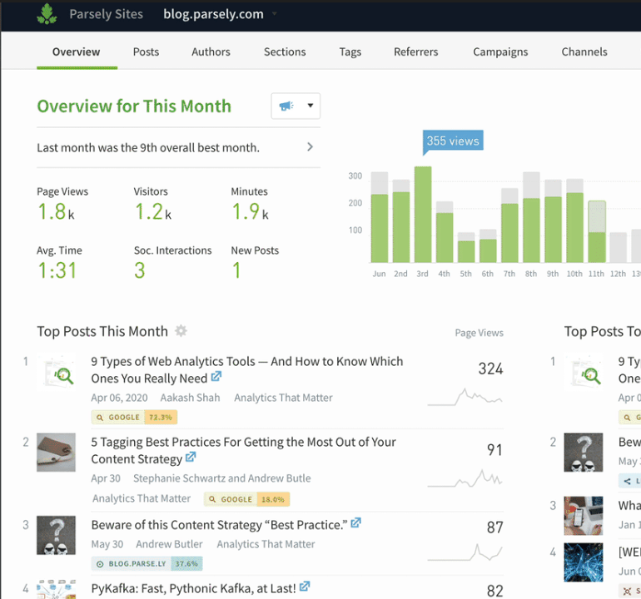
Task: Click the tag thumbnail of the second post
Action: tap(56, 453)
